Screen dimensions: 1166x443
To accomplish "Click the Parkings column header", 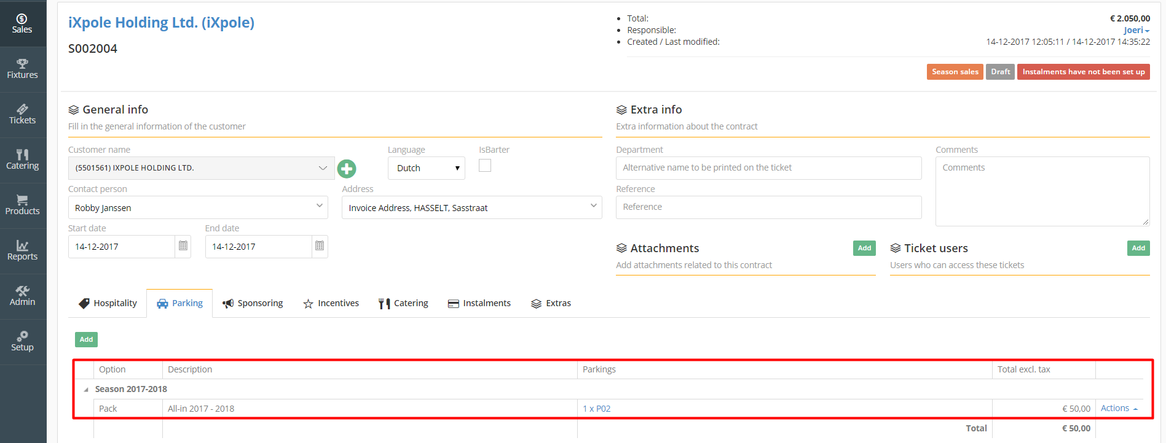I will tap(785, 369).
